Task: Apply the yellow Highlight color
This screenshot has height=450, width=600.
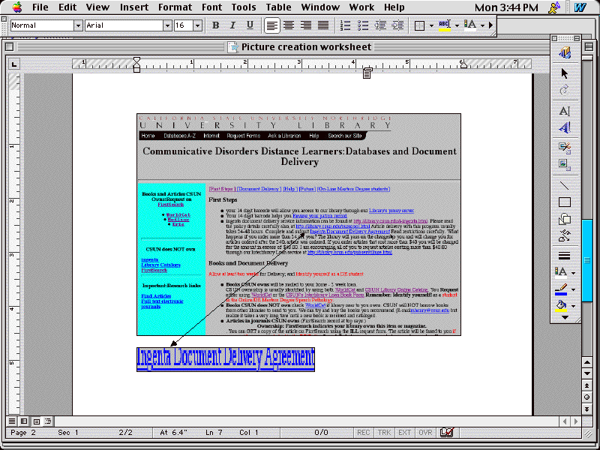Action: coord(444,25)
